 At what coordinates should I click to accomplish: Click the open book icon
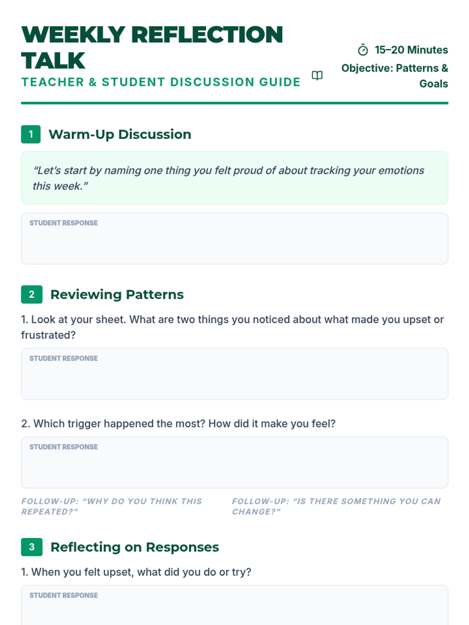317,75
